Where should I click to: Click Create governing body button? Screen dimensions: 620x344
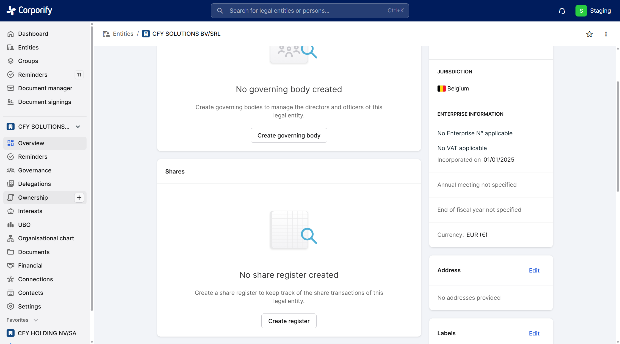click(x=289, y=136)
